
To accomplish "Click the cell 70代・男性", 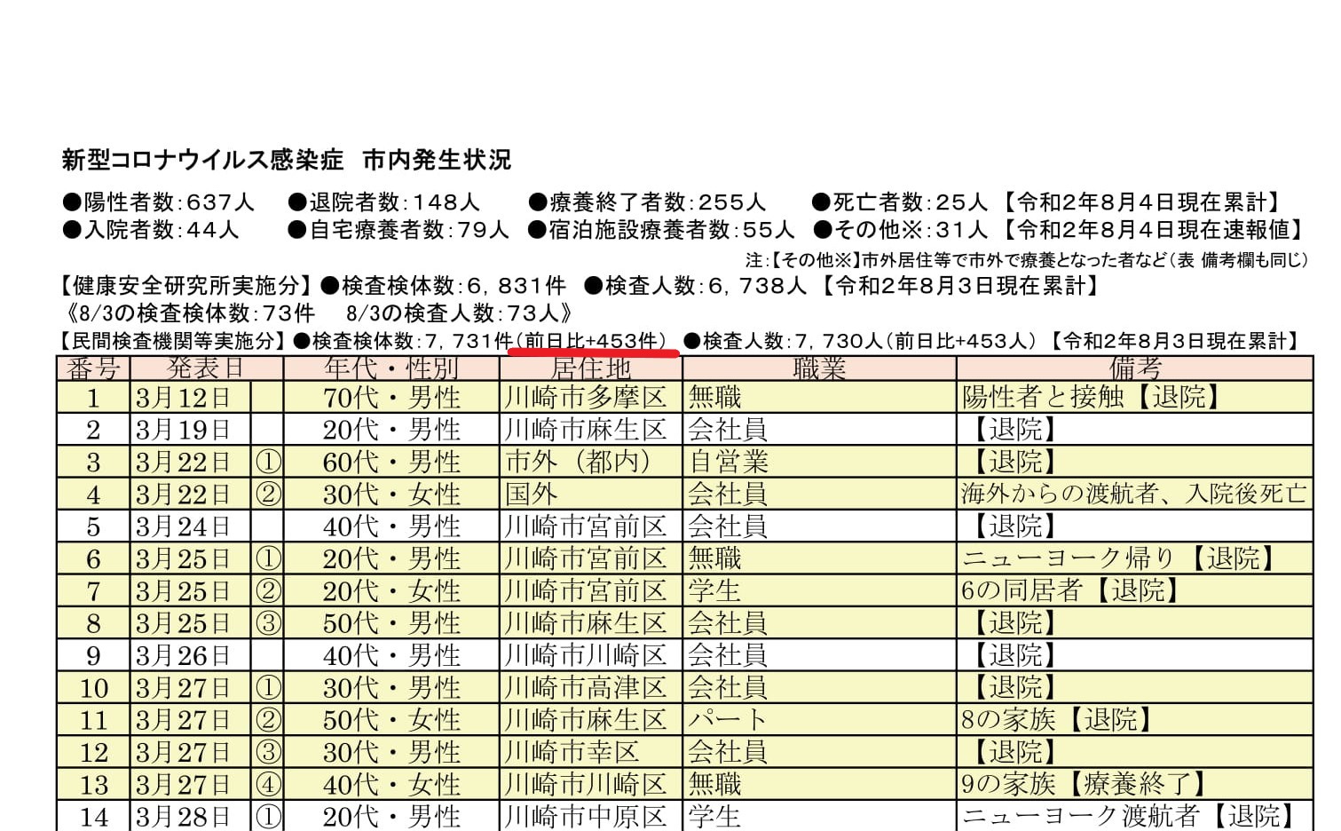I will [391, 398].
